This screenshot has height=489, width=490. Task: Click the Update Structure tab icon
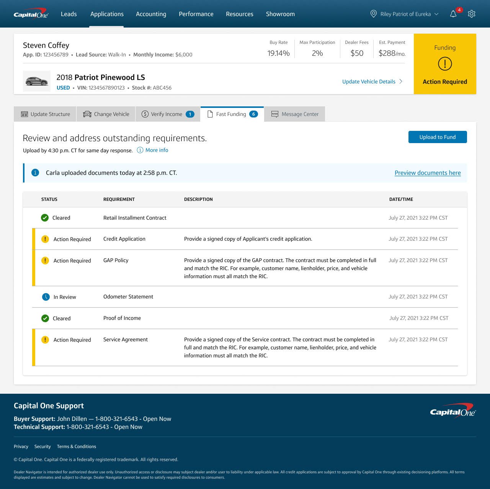click(24, 114)
